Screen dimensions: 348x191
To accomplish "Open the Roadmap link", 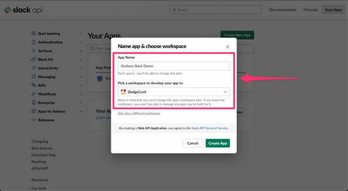I will pyautogui.click(x=39, y=162).
